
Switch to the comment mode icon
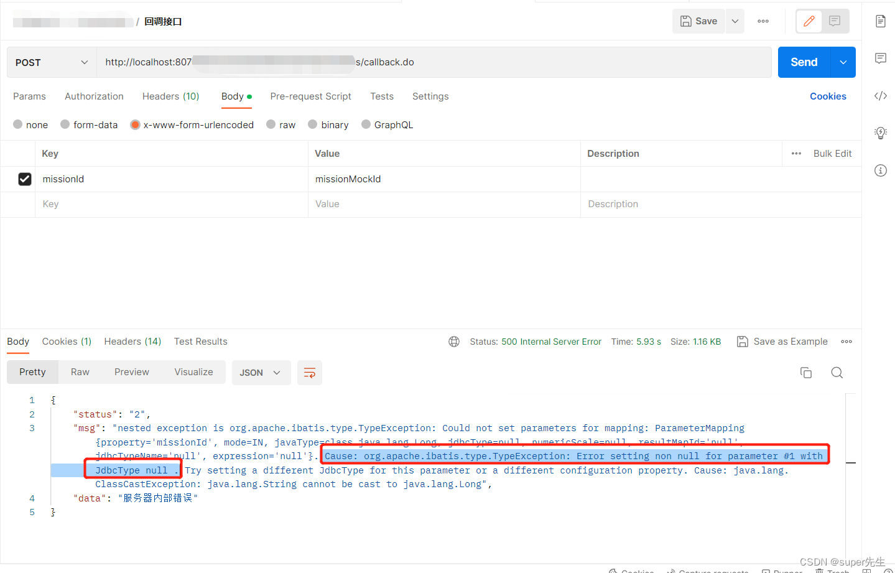point(835,21)
